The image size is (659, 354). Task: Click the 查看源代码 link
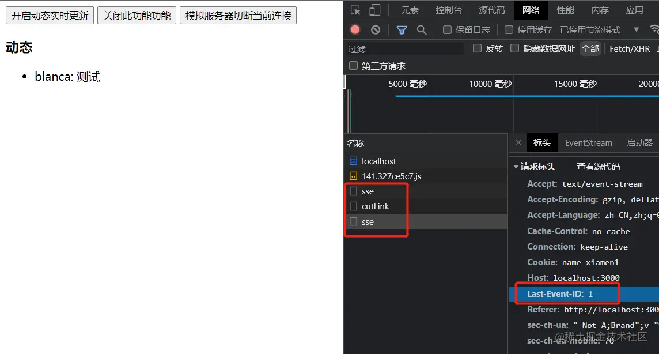click(x=598, y=167)
